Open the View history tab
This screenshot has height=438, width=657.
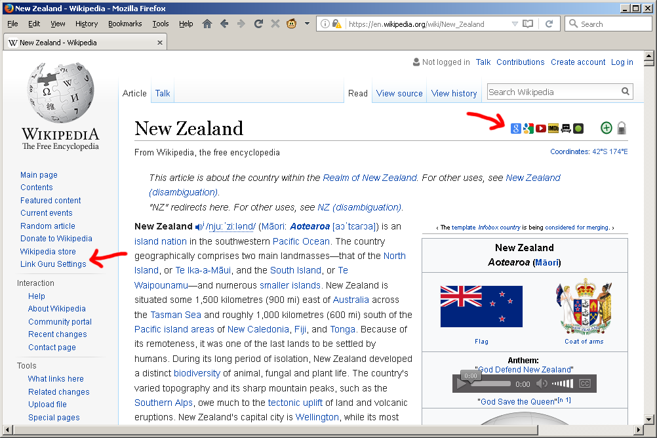[x=454, y=93]
